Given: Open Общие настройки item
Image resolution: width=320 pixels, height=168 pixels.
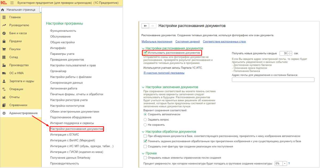Looking at the screenshot, I should click(x=62, y=42).
